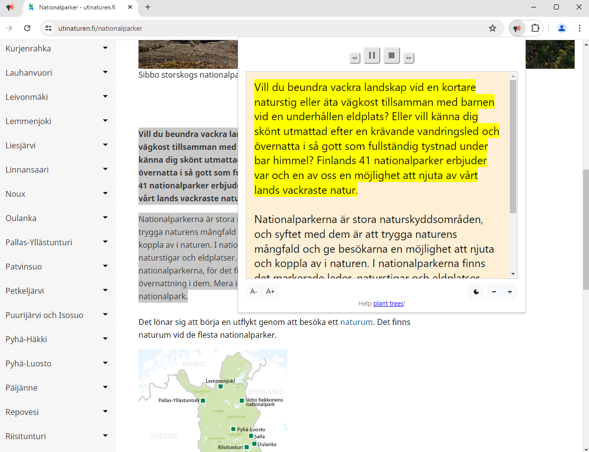
Task: Bookmark this page with the star icon
Action: coord(493,28)
